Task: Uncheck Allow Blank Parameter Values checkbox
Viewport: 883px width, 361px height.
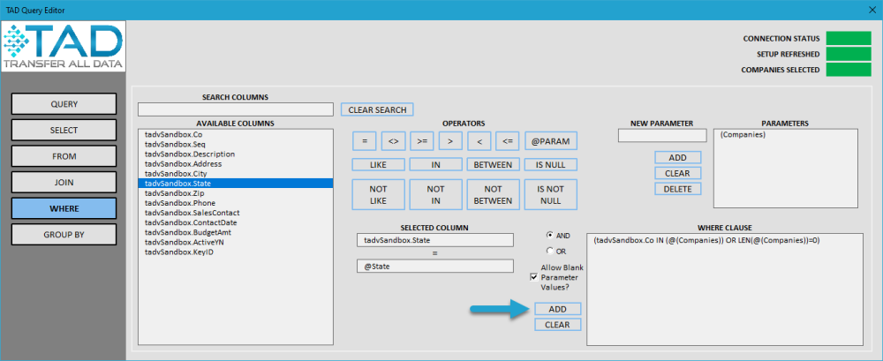Action: (534, 277)
